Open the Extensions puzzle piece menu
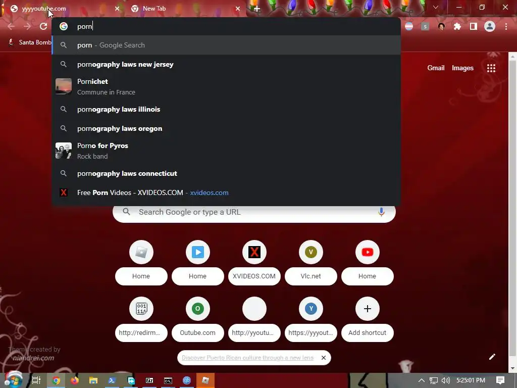The width and height of the screenshot is (517, 388). click(457, 26)
